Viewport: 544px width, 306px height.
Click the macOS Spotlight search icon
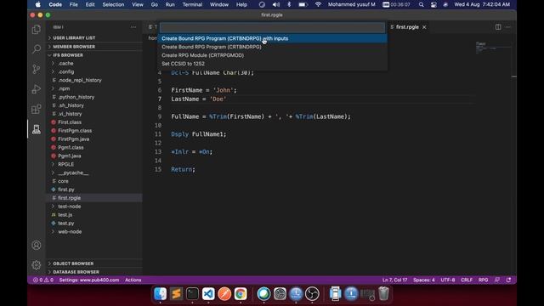point(422,4)
